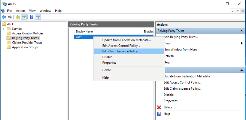This screenshot has width=246, height=120.
Task: Collapse the second Actions section arrow
Action: coord(242,70)
